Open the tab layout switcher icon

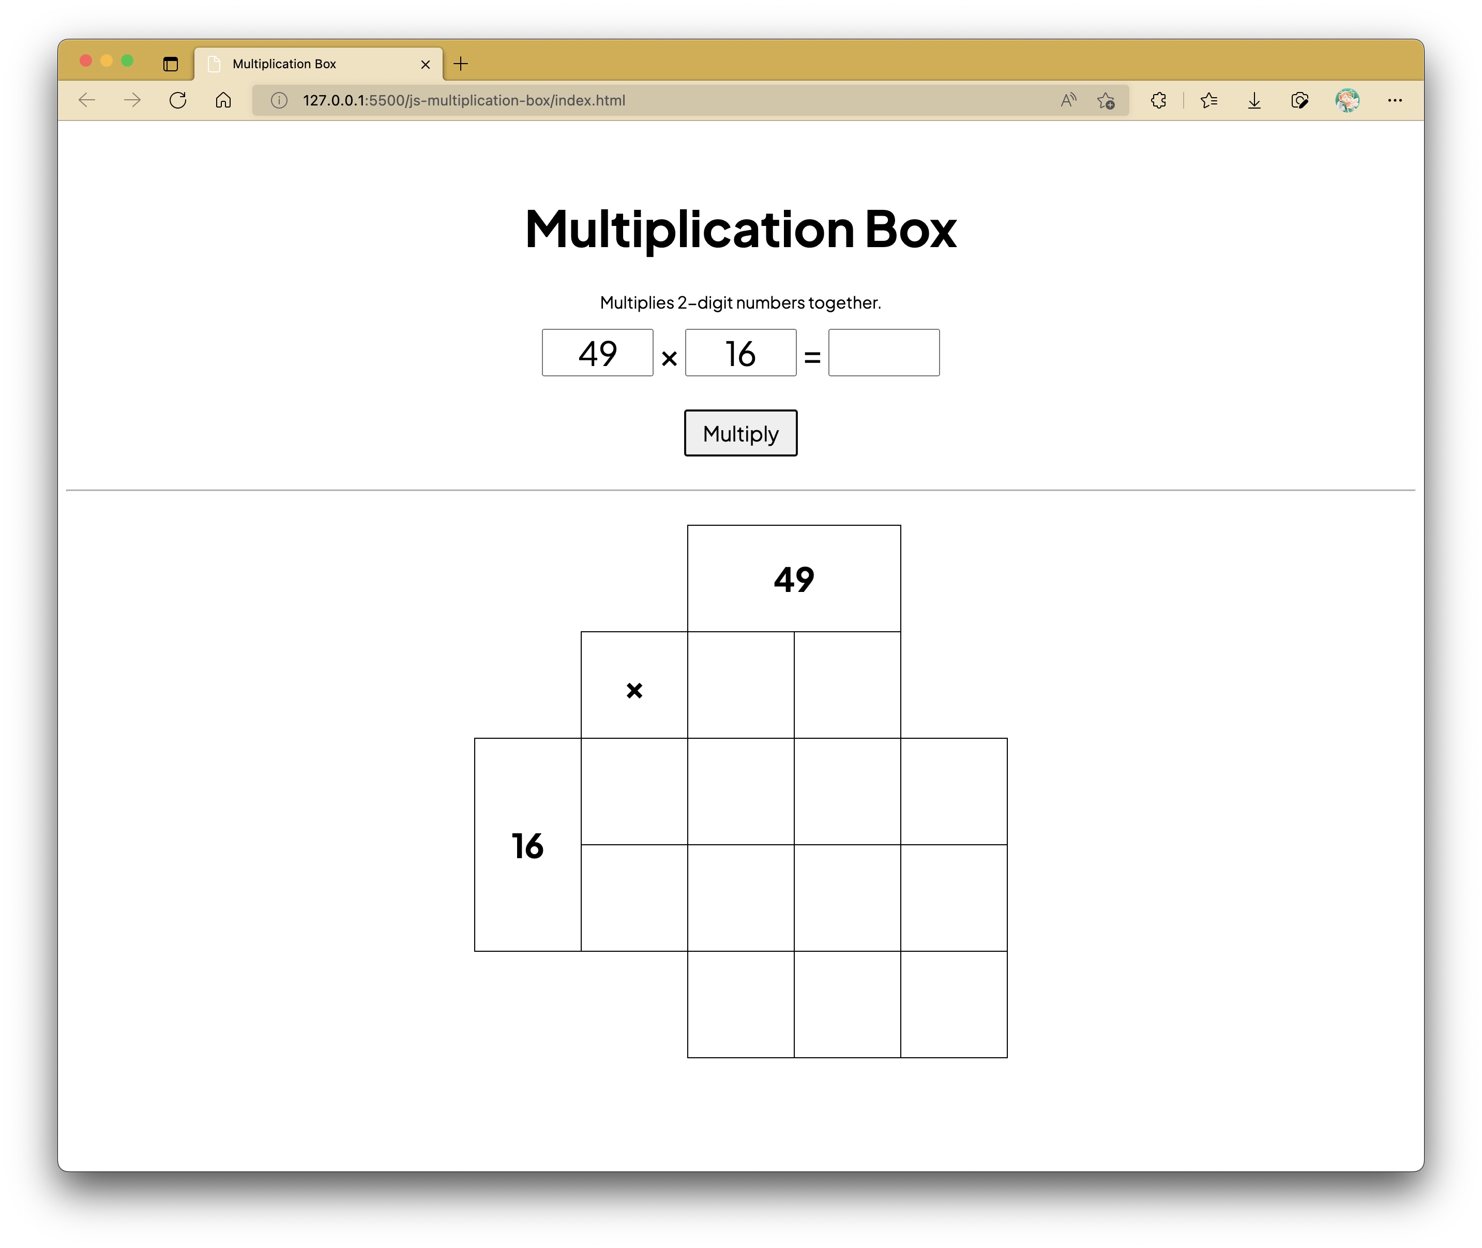coord(170,64)
